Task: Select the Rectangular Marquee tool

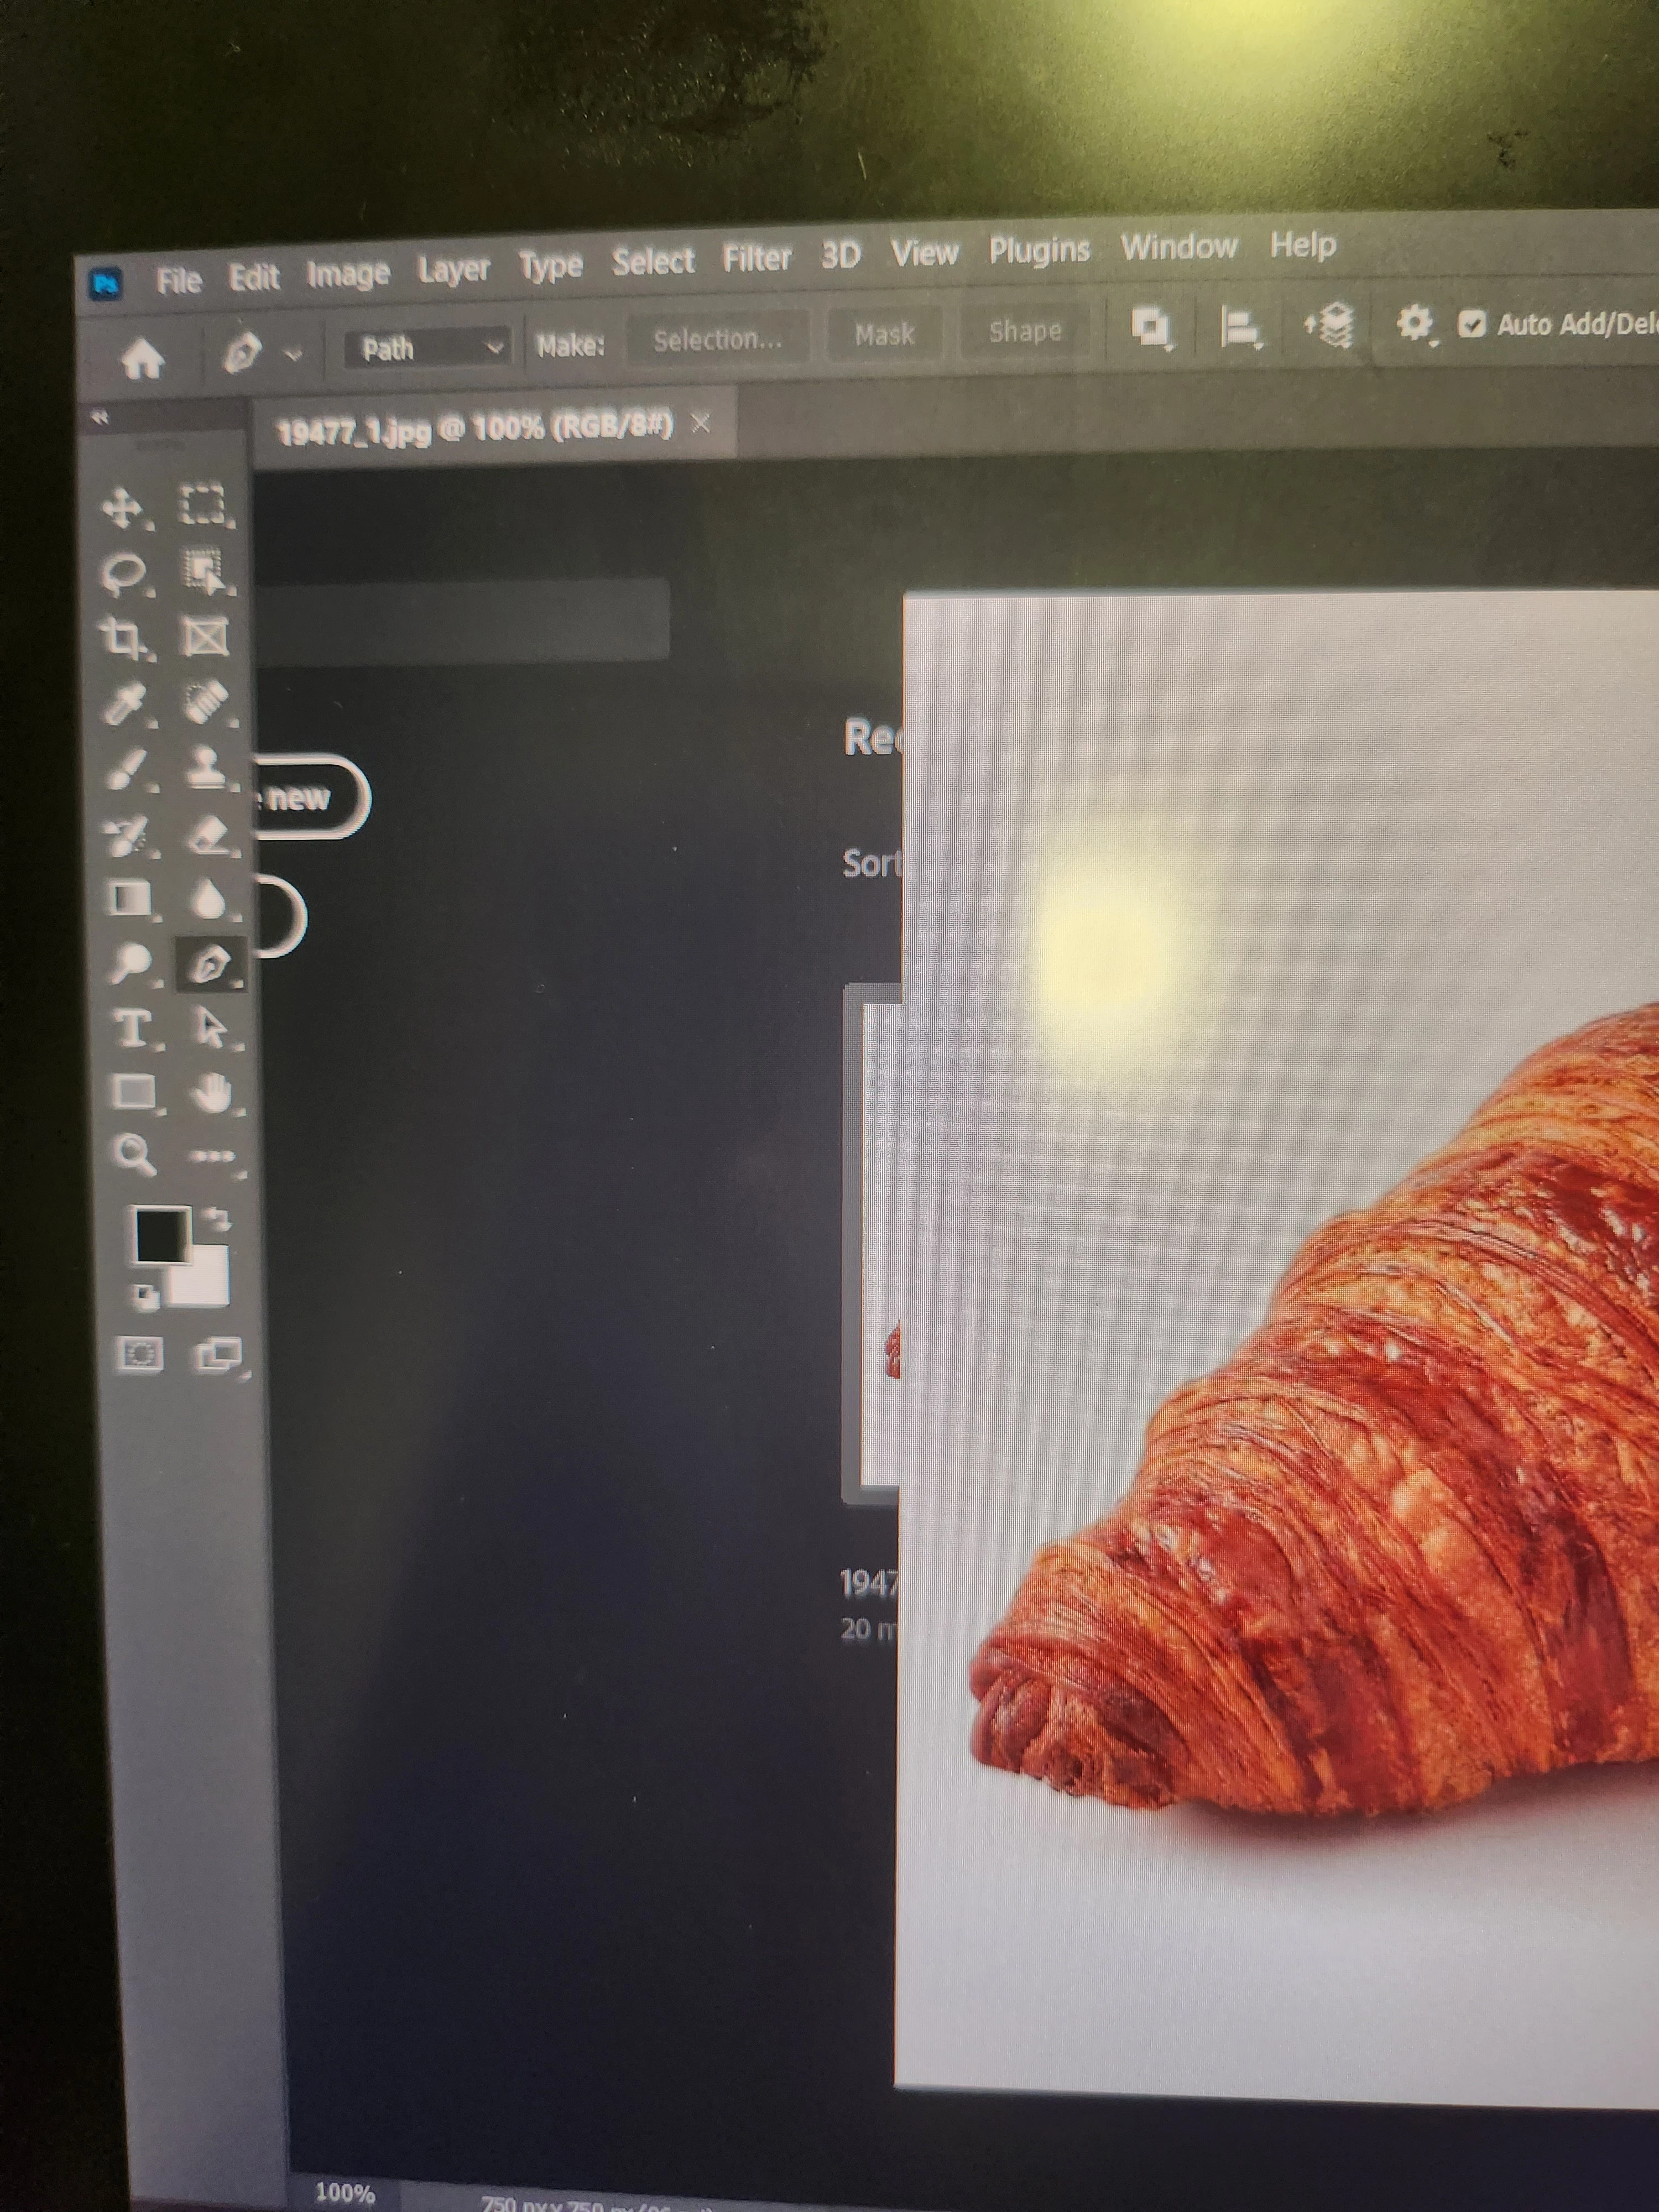Action: pyautogui.click(x=201, y=505)
